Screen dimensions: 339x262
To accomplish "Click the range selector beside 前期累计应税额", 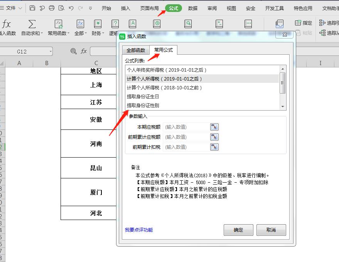I will [x=214, y=137].
